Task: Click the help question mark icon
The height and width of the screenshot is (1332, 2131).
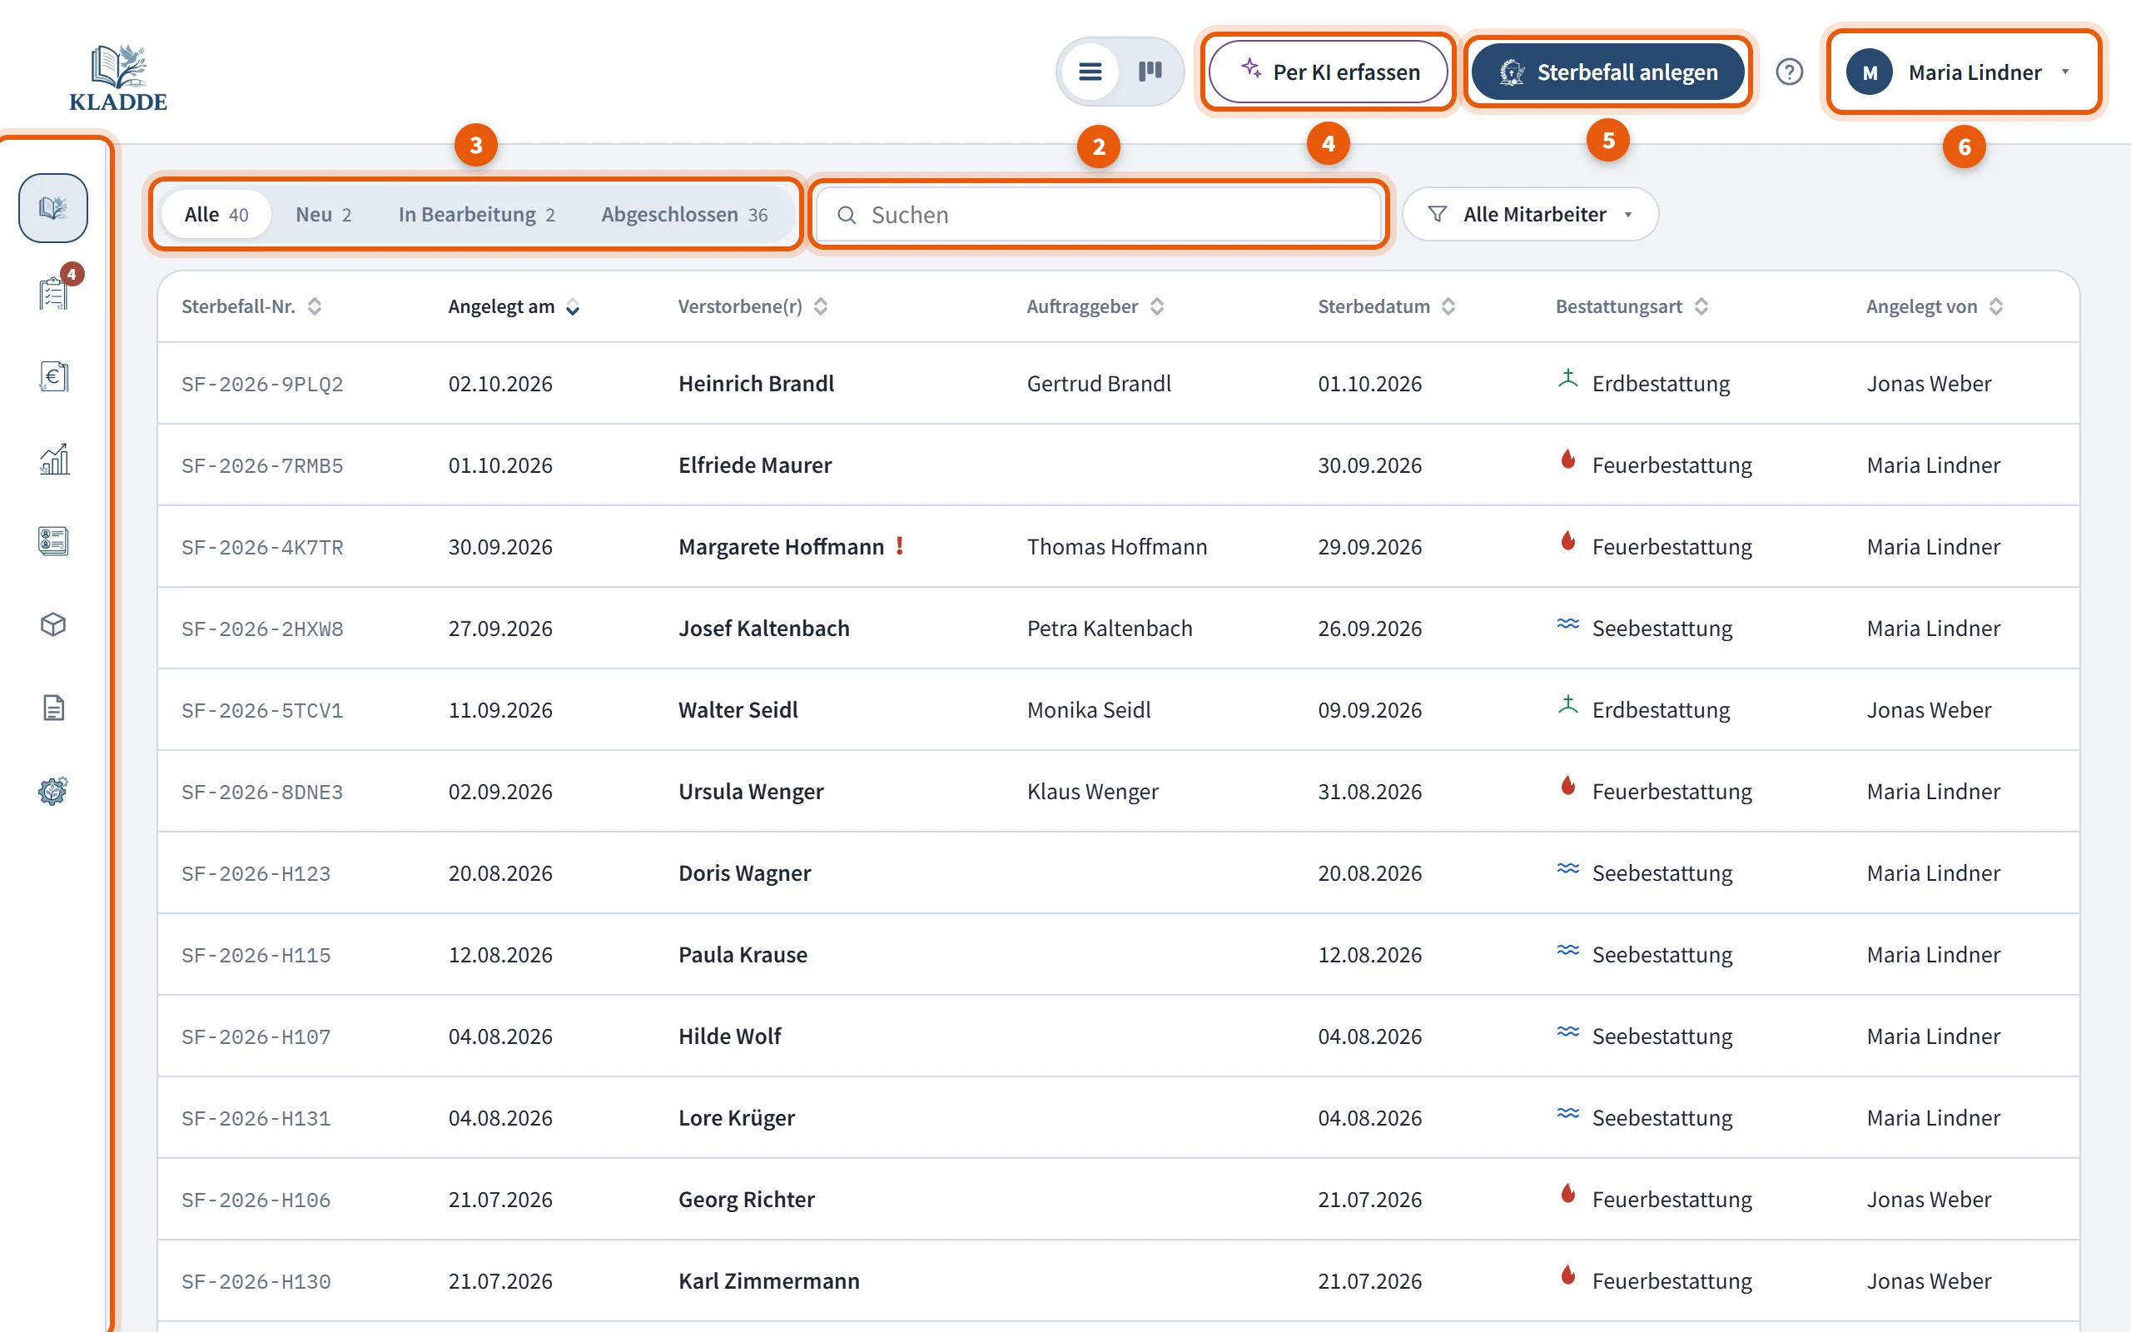Action: pos(1788,72)
